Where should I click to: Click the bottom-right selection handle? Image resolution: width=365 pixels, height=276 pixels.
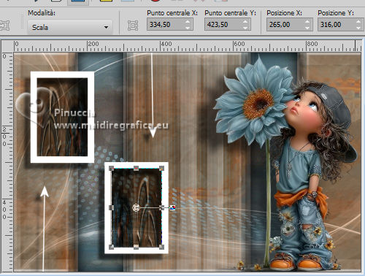161,247
